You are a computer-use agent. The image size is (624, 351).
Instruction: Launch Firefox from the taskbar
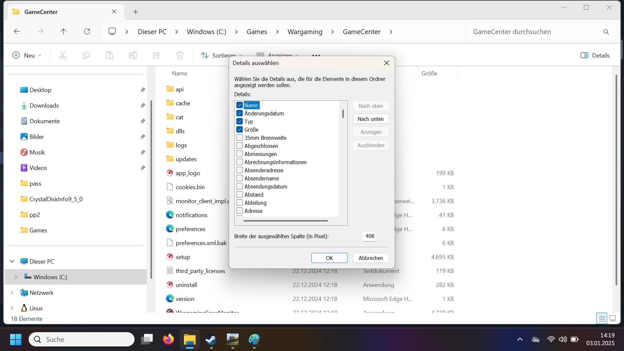pyautogui.click(x=168, y=340)
